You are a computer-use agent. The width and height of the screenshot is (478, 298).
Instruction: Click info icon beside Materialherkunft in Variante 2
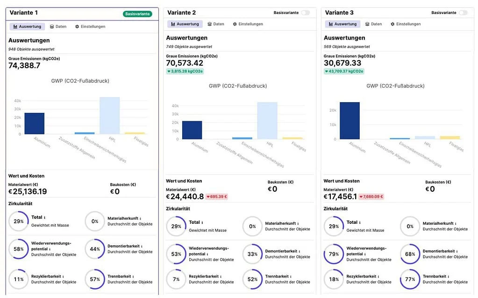click(x=298, y=224)
